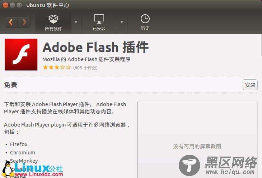Open the (605 个评分) ratings count
This screenshot has height=178, width=262.
pyautogui.click(x=85, y=68)
